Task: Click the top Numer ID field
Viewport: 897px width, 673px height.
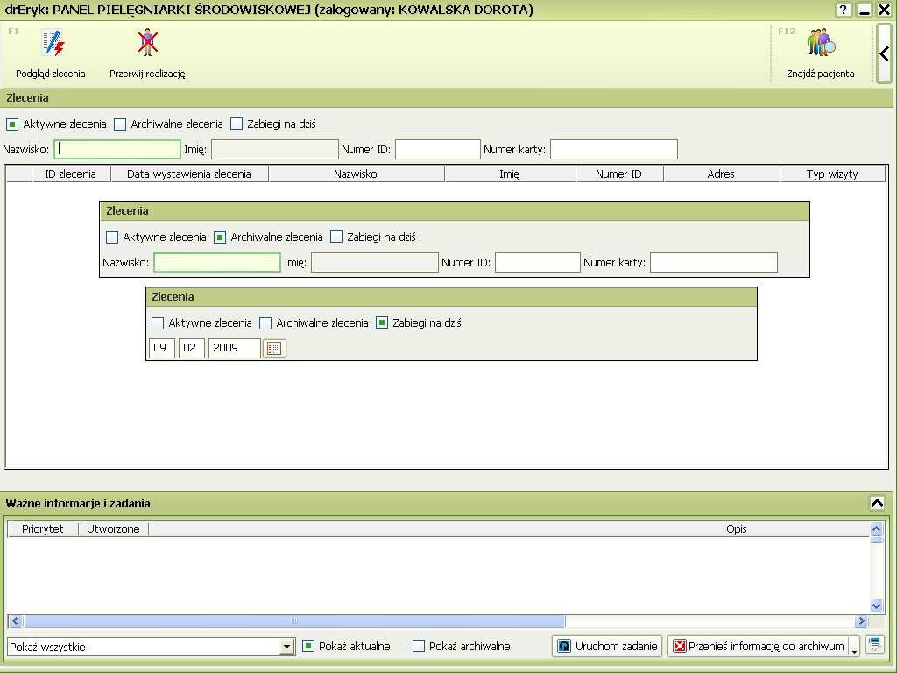Action: coord(438,149)
